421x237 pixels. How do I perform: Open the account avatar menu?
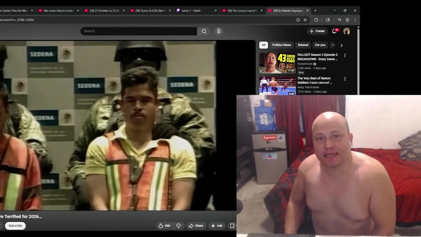click(x=347, y=31)
